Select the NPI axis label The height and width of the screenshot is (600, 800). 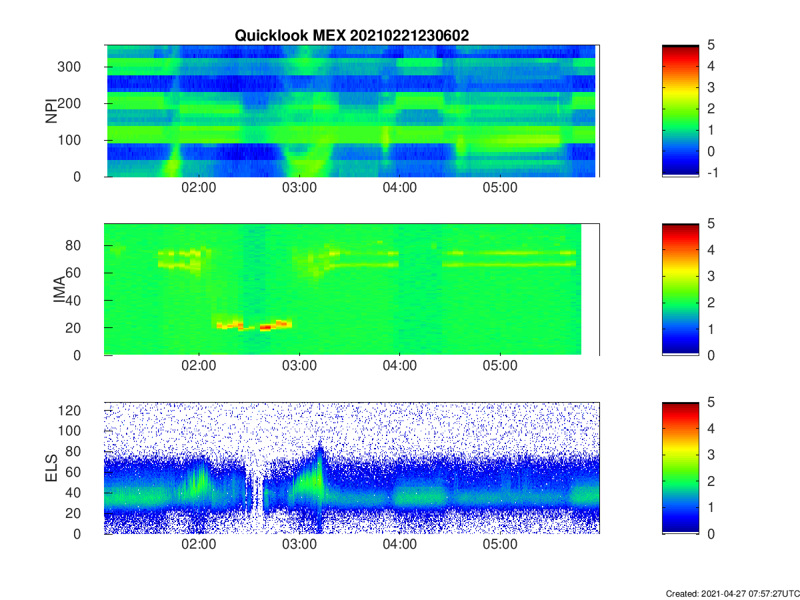[x=51, y=111]
